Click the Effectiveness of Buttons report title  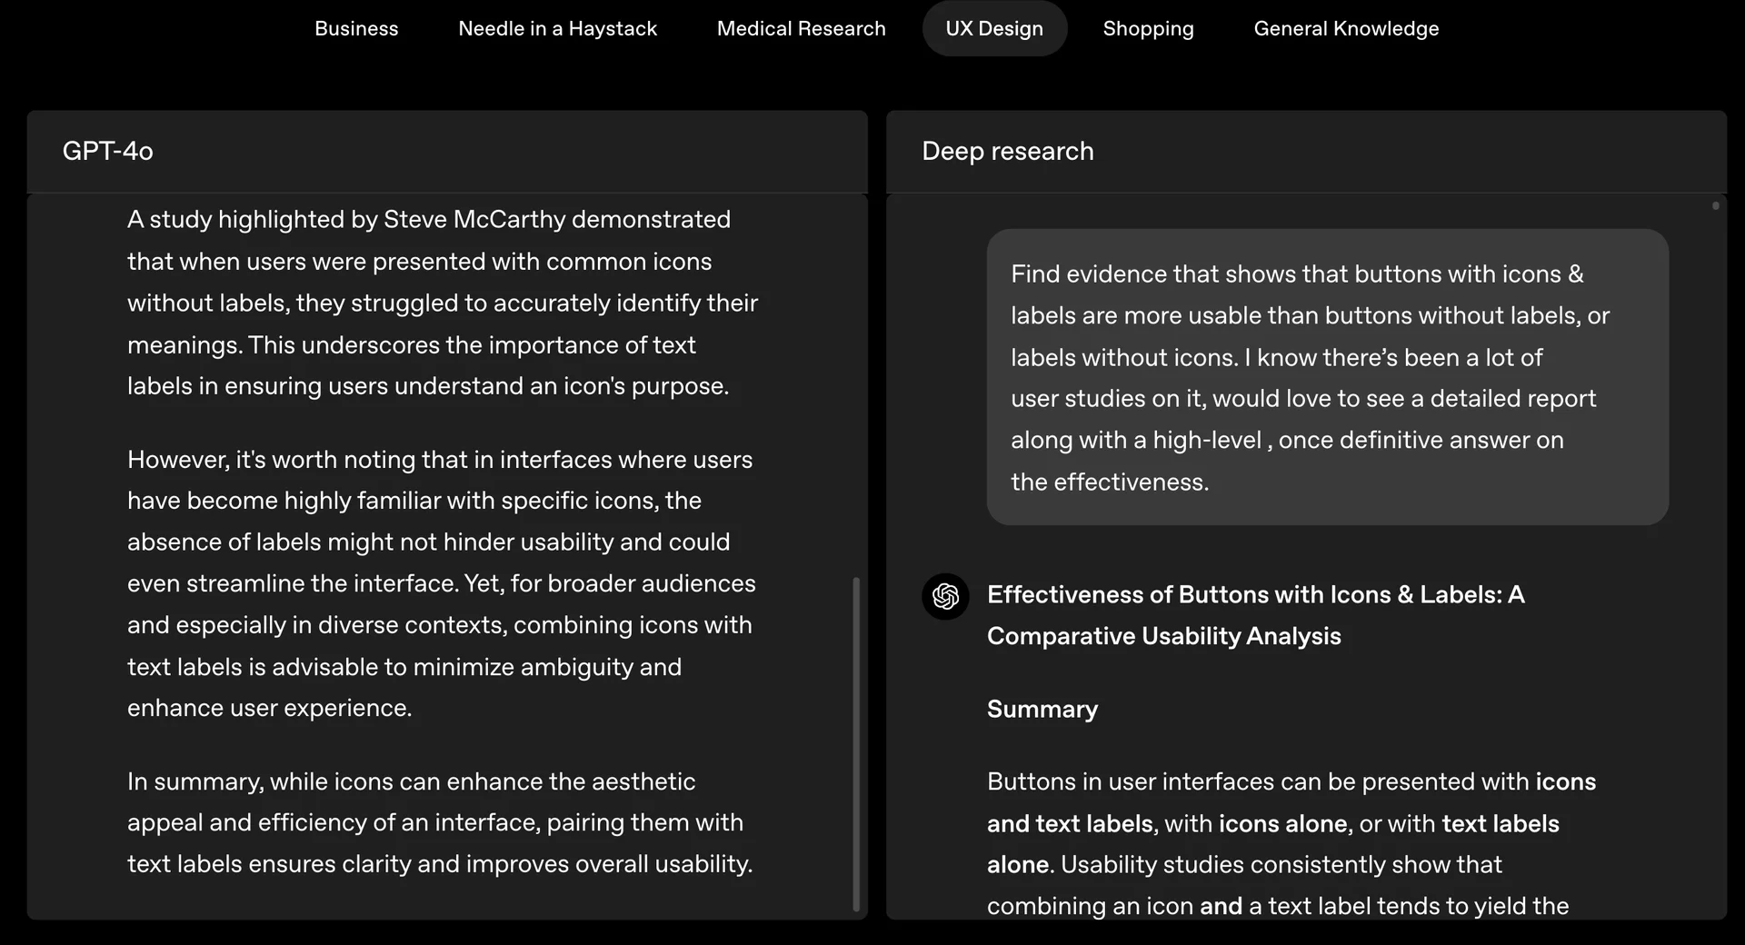[1255, 615]
